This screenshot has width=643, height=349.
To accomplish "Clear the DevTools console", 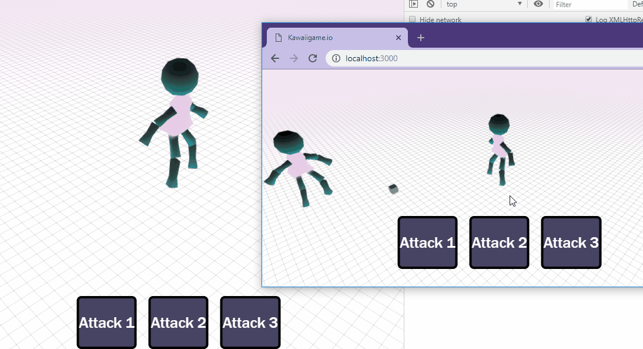I will pyautogui.click(x=430, y=4).
